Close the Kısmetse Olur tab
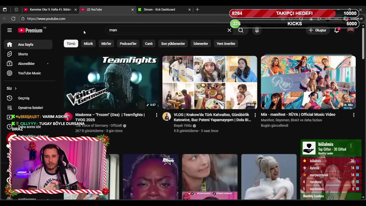366x206 pixels. [x=75, y=9]
